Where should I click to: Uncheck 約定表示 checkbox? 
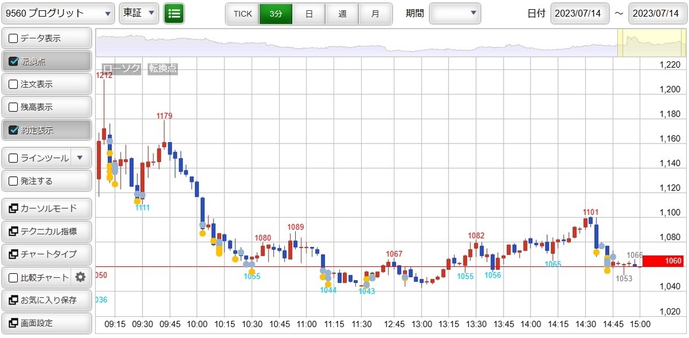[14, 130]
